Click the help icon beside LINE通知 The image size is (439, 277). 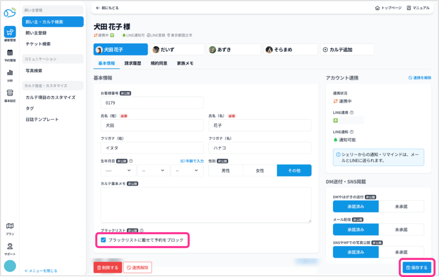(352, 132)
